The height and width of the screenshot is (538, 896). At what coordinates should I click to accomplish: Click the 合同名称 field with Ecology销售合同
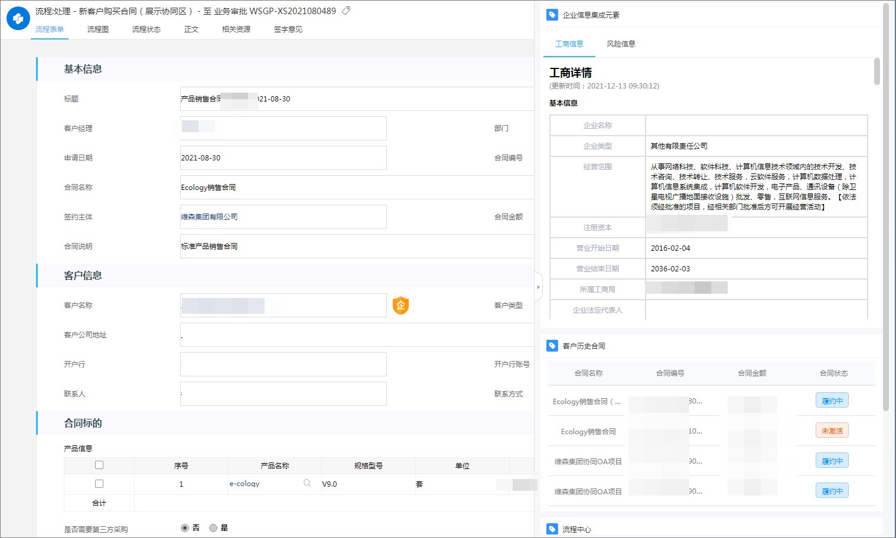[x=357, y=187]
